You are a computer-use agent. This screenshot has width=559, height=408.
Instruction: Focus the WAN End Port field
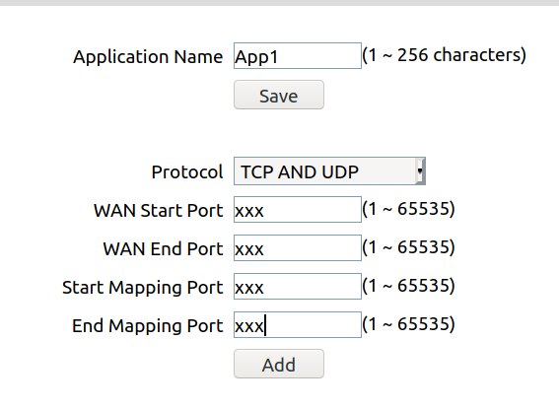(298, 247)
